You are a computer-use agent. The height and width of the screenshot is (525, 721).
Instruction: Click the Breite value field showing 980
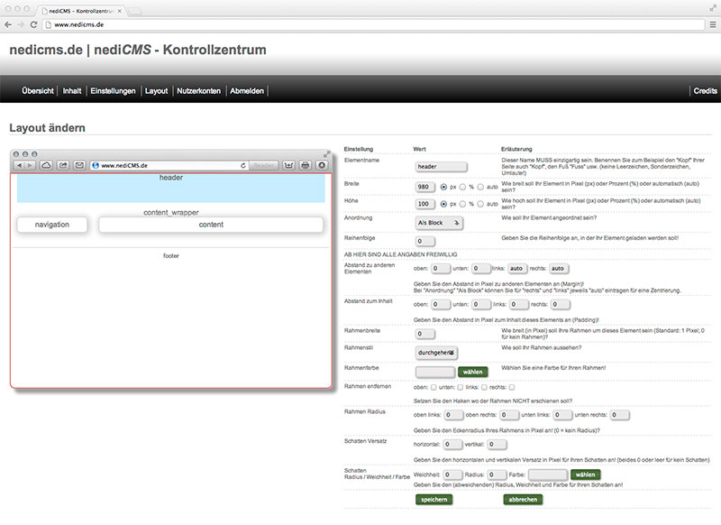(425, 188)
